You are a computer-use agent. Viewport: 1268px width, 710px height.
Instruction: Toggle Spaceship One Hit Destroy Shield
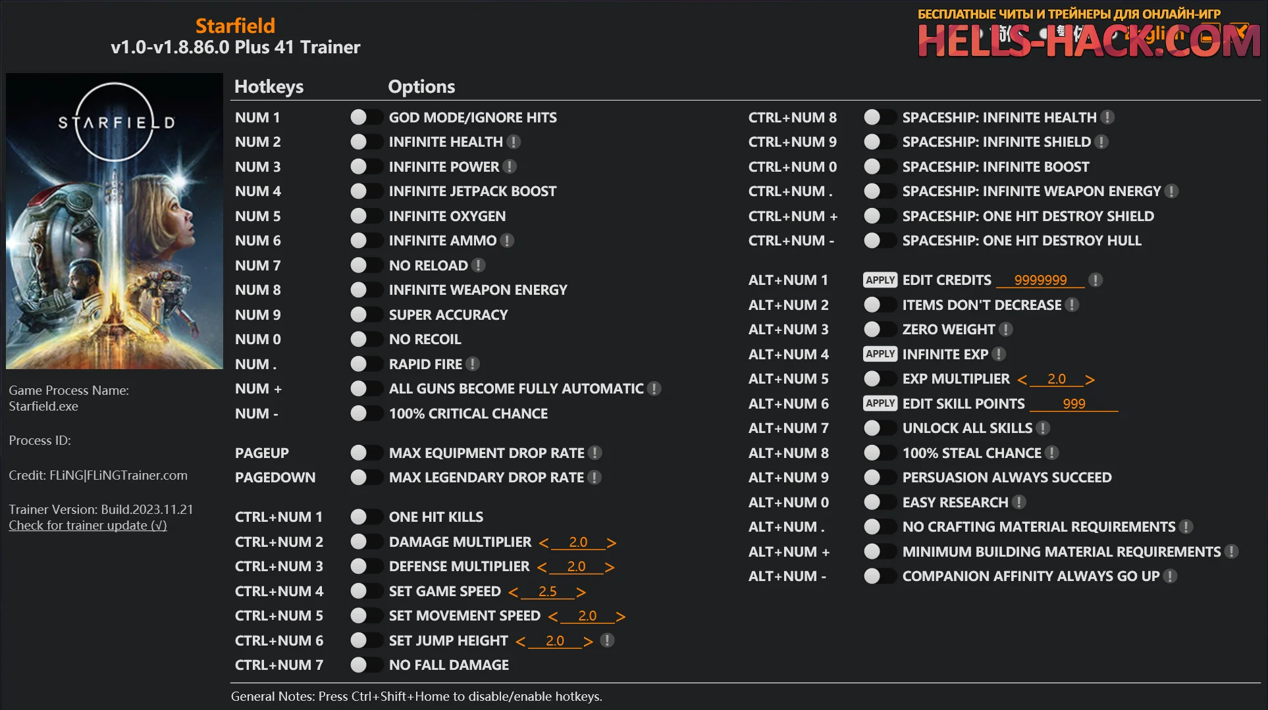tap(880, 216)
